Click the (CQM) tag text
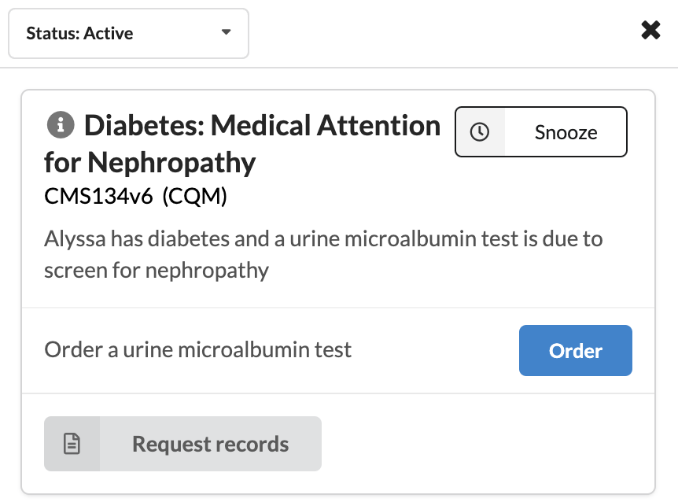Image resolution: width=678 pixels, height=502 pixels. coord(194,196)
